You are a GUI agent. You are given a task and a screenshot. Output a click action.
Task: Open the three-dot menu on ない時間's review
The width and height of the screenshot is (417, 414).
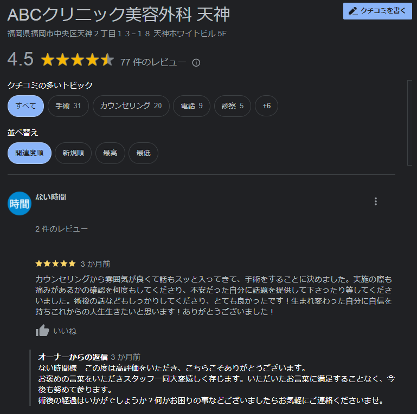pos(375,201)
